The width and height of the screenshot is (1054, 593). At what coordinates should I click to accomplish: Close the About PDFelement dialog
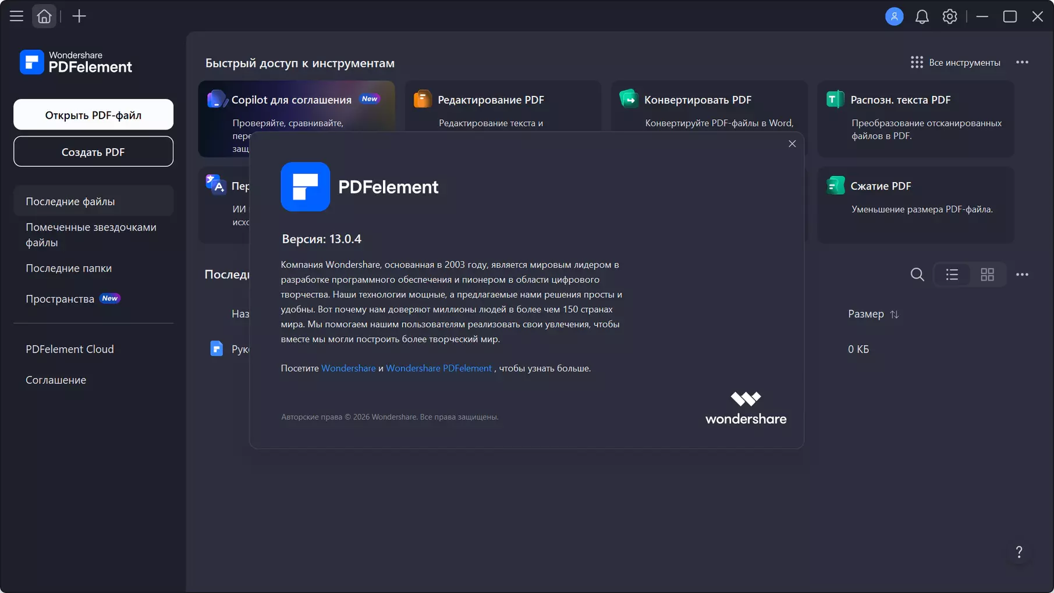pos(792,144)
